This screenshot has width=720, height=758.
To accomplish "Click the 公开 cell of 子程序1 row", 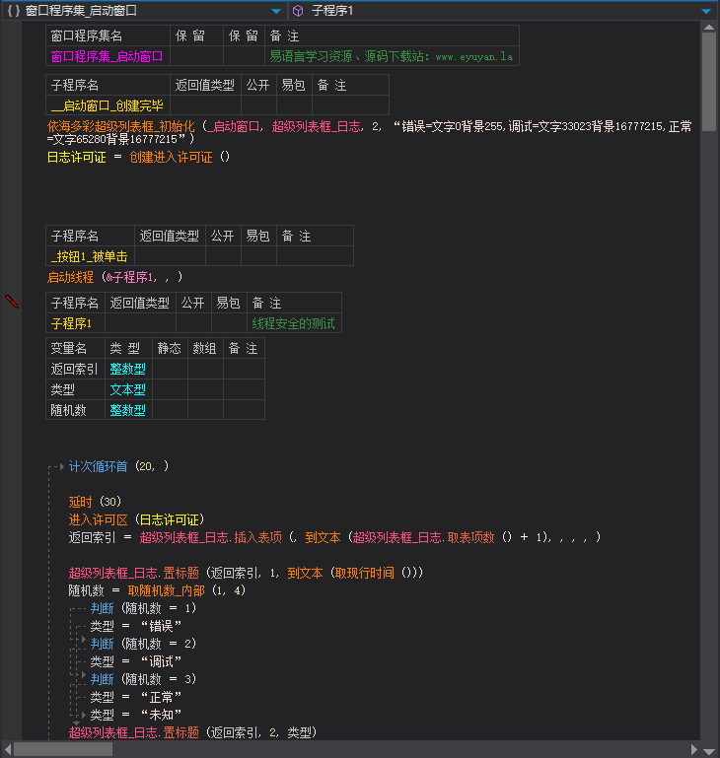I will pos(193,323).
